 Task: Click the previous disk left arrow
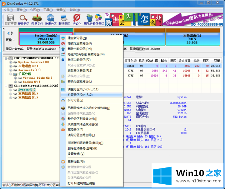8,33
